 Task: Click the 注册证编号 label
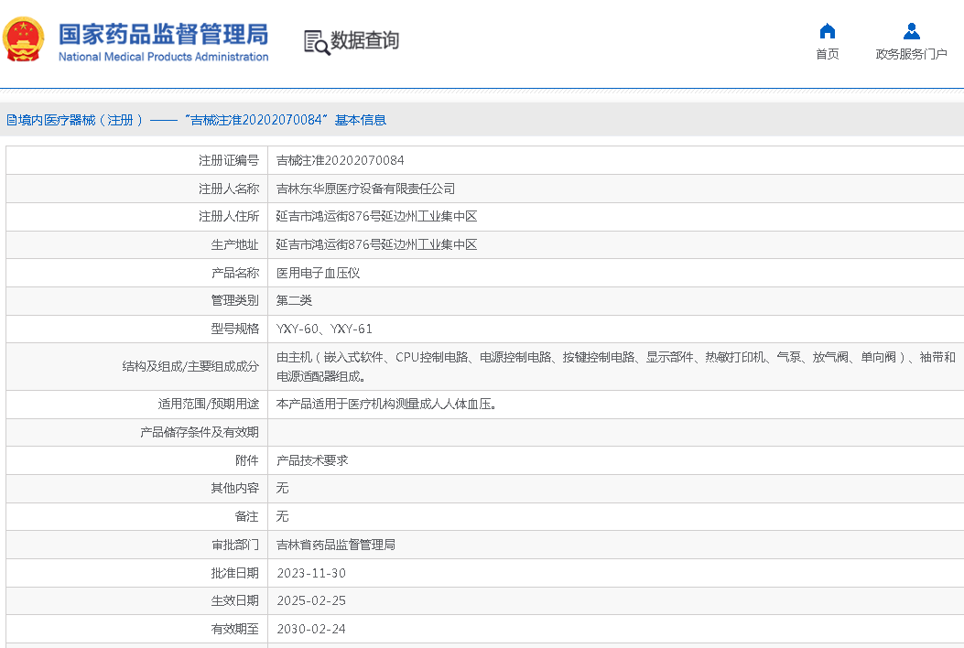tap(229, 160)
